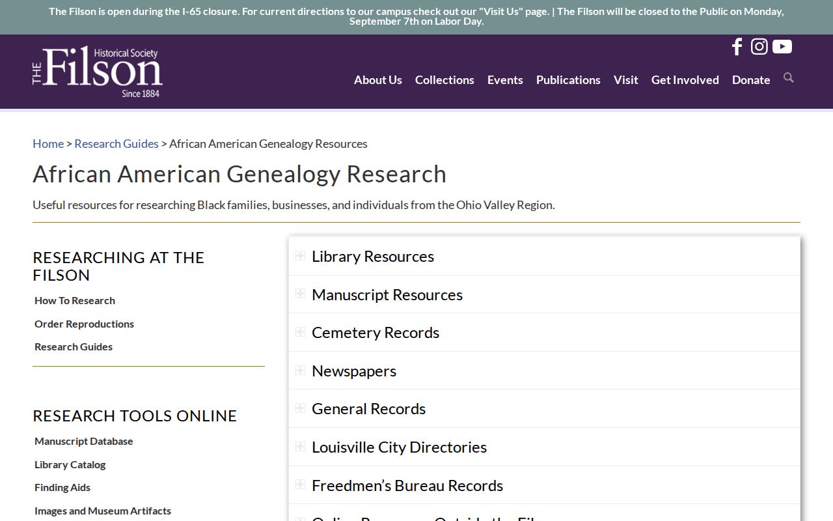Open the Filson YouTube icon
This screenshot has width=833, height=521.
782,46
